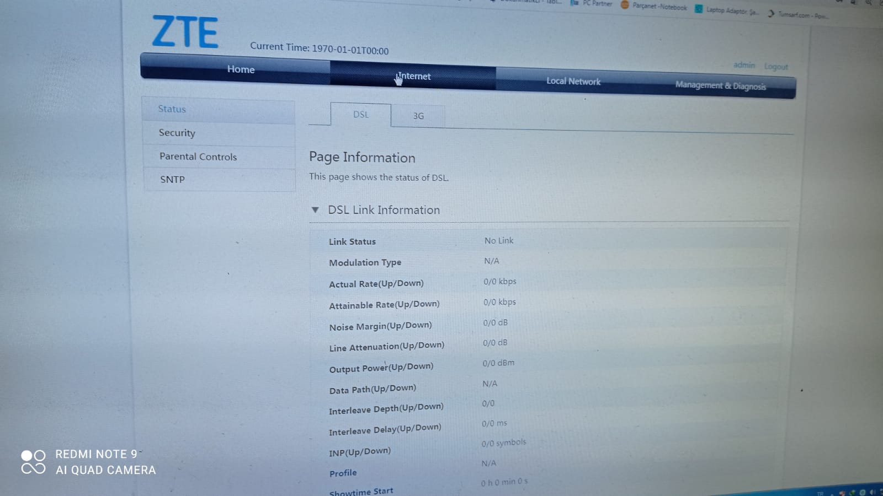Click the Output Power(Up/Down) label
The width and height of the screenshot is (883, 496).
(x=381, y=368)
